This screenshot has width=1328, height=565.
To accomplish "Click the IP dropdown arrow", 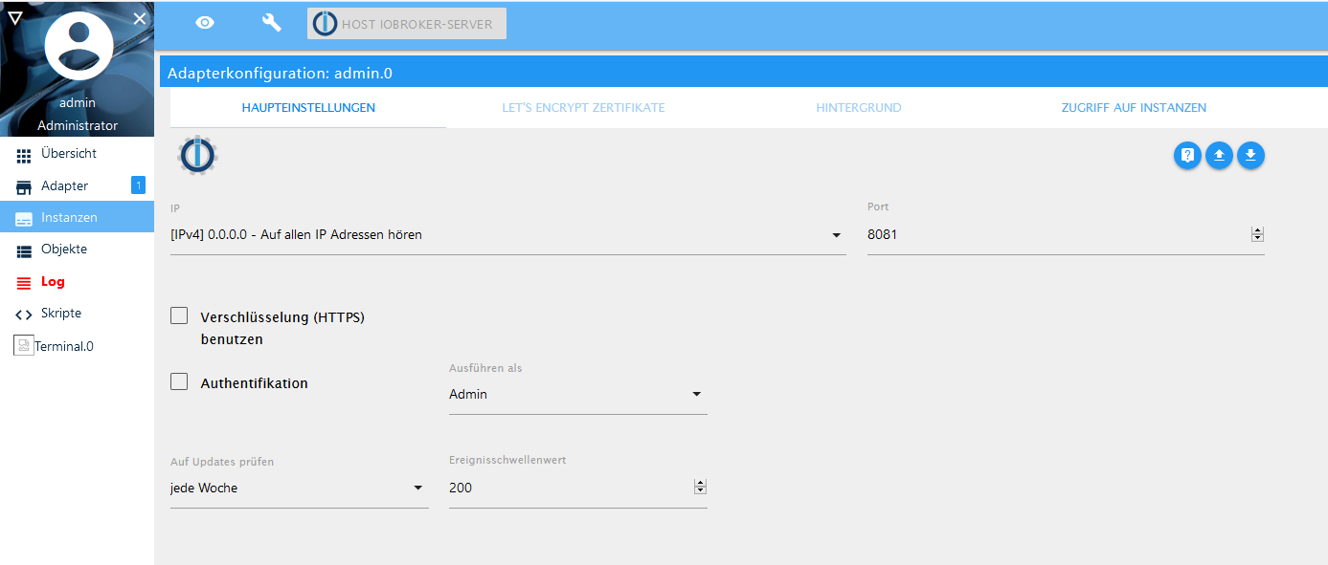I will tap(836, 235).
